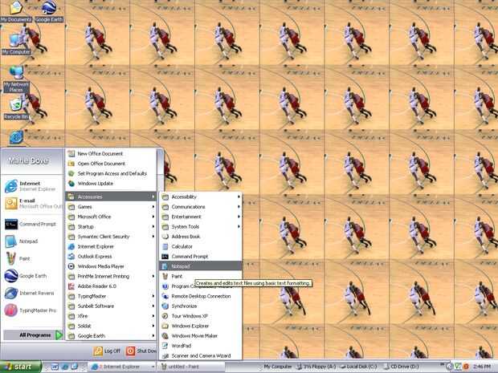Open My Network Places desktop icon
The height and width of the screenshot is (373, 498).
(x=16, y=79)
